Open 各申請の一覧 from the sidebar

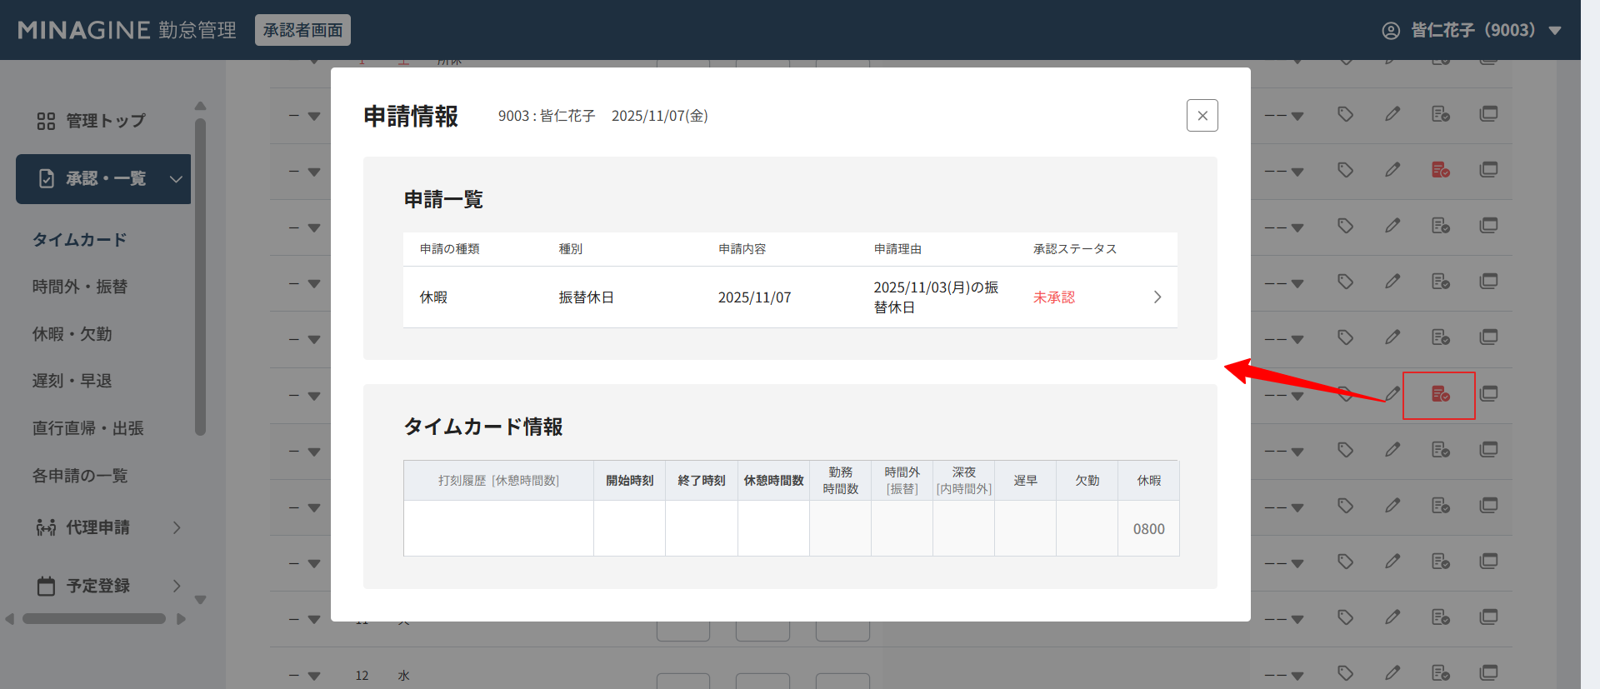point(79,476)
